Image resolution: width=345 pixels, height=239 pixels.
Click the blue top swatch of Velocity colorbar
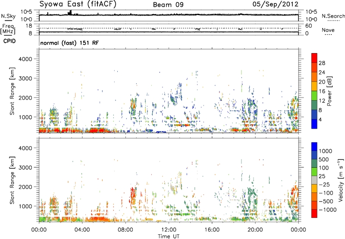pyautogui.click(x=314, y=147)
